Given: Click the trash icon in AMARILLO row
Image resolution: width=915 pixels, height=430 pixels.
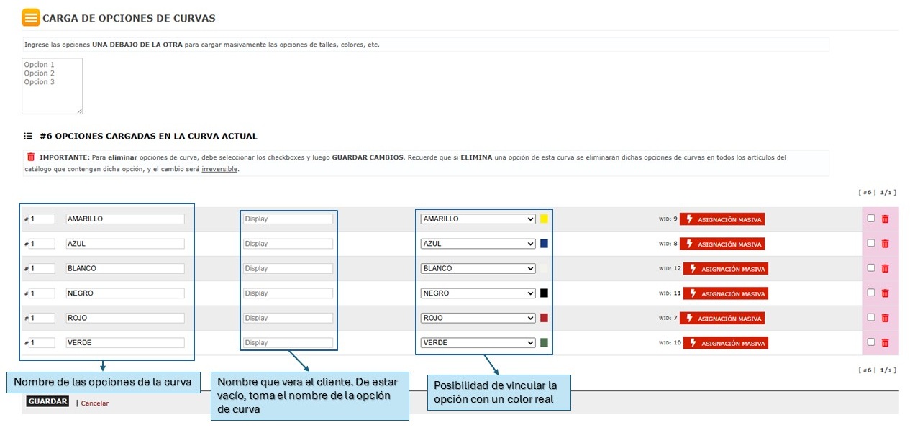Looking at the screenshot, I should (x=885, y=219).
